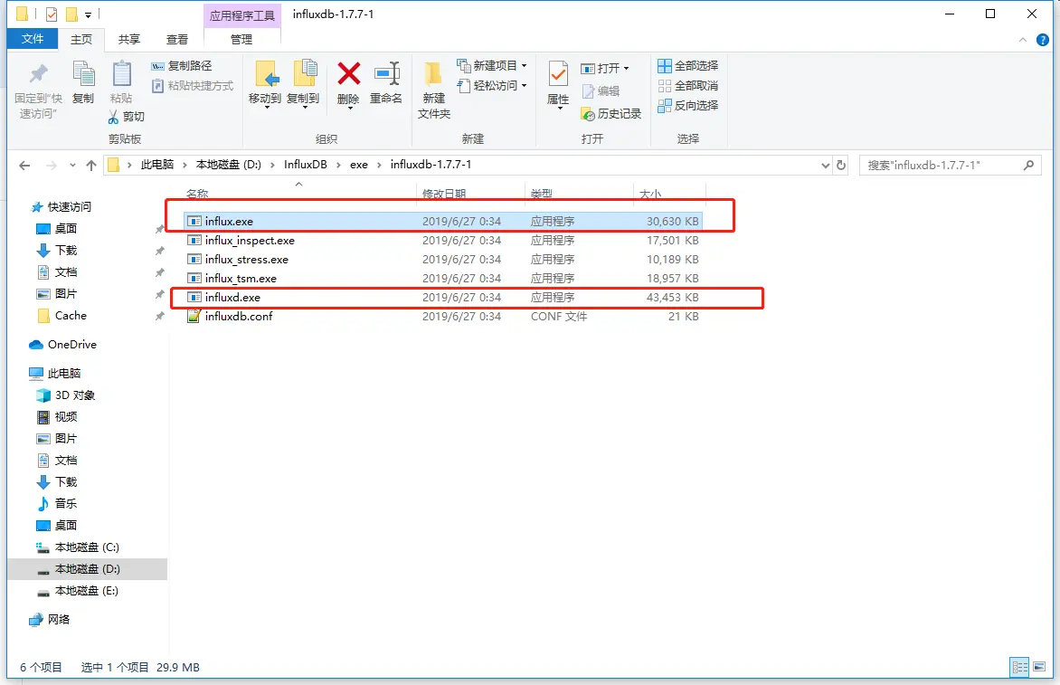This screenshot has width=1060, height=685.
Task: Open Network in the navigation pane
Action: 50,620
